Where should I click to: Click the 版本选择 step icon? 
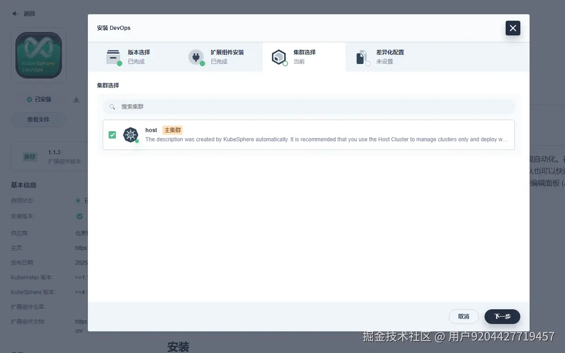click(x=113, y=57)
